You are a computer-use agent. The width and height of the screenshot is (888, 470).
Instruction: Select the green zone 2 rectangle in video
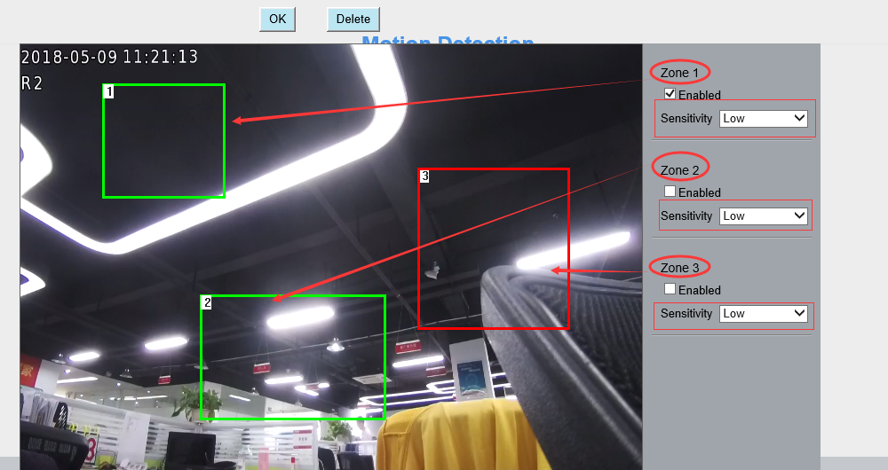point(293,356)
